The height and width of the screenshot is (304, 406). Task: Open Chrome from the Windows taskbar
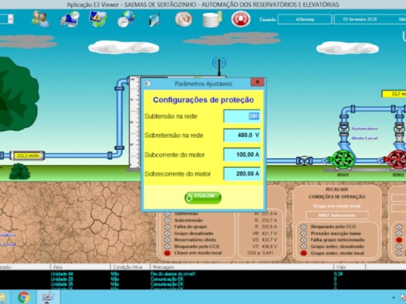pyautogui.click(x=23, y=297)
